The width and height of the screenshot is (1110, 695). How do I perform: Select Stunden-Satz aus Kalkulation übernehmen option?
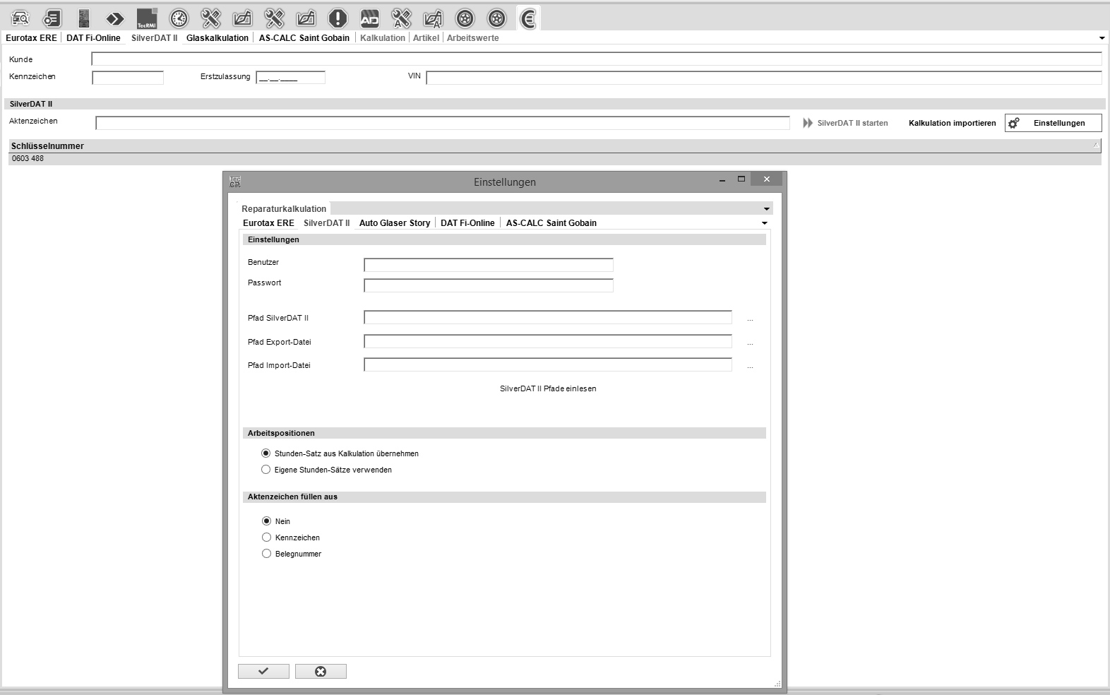(x=266, y=453)
